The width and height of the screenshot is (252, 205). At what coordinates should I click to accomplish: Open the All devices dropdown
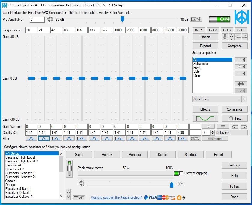(217, 99)
